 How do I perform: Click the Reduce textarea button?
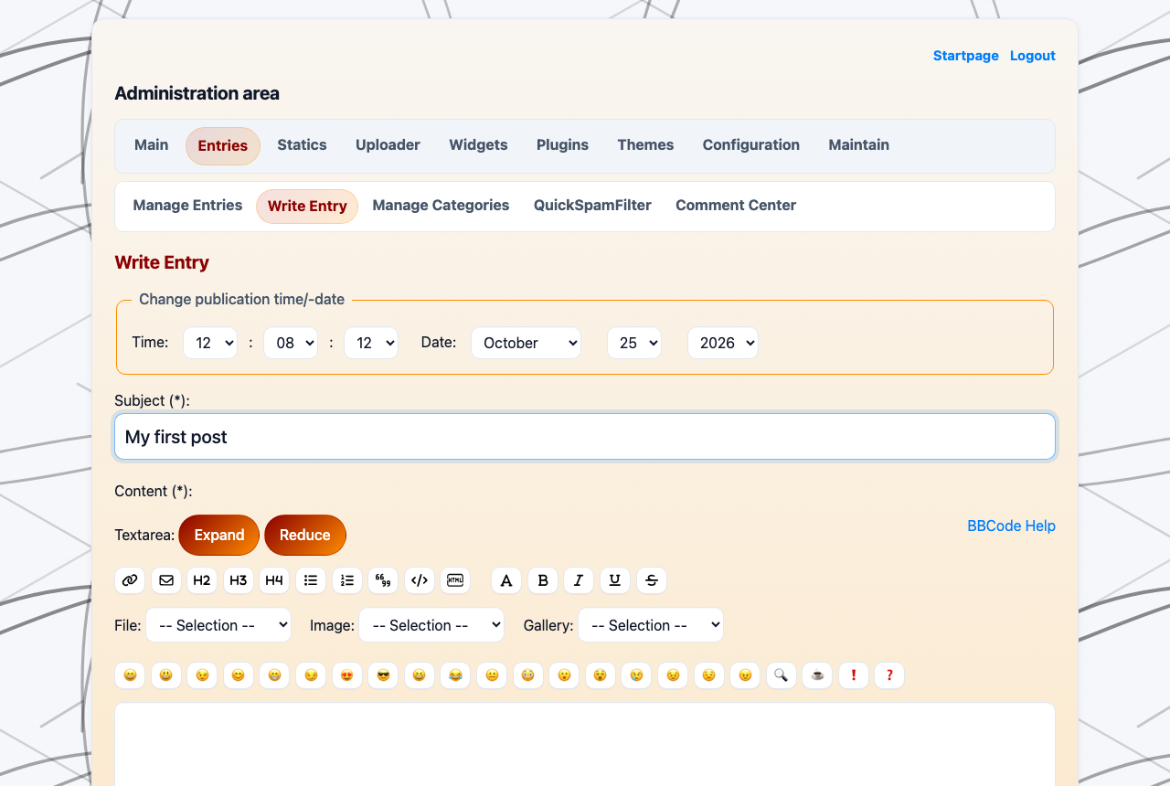pos(305,535)
